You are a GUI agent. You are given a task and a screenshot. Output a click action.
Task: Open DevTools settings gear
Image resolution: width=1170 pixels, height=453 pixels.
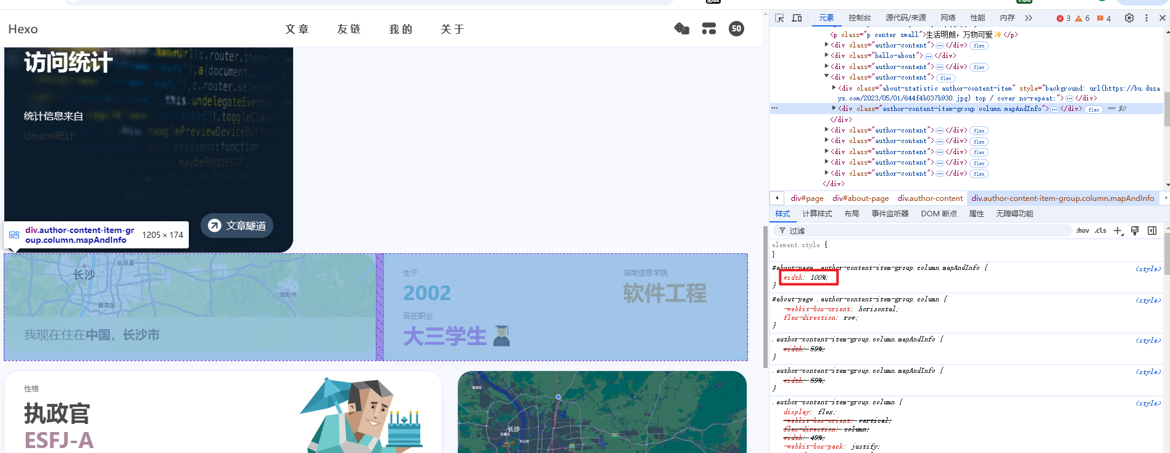(x=1129, y=18)
